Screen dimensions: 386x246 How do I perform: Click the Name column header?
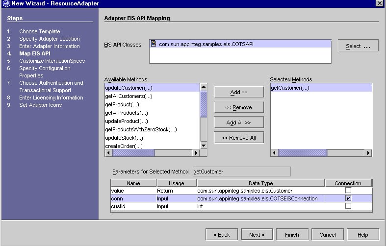tap(133, 183)
